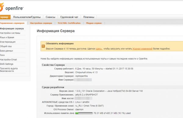Screen dimensions: 183x118
Task: Open Общий кэш in sidebar
Action: pos(6,46)
